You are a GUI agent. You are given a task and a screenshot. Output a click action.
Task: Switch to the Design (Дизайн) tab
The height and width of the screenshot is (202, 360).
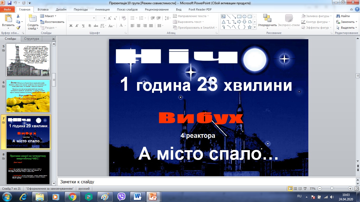61,9
